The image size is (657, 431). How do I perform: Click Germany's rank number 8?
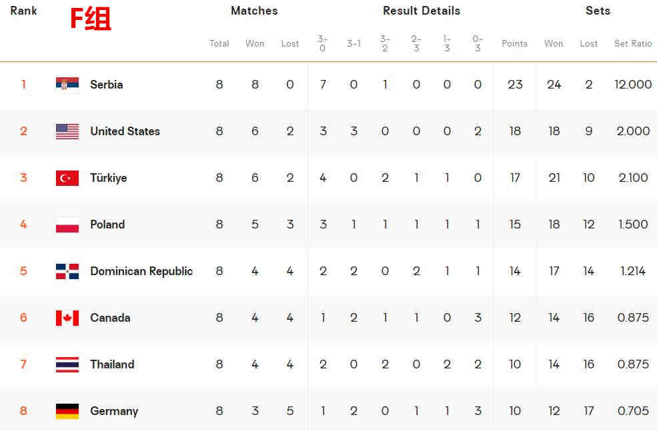(23, 411)
